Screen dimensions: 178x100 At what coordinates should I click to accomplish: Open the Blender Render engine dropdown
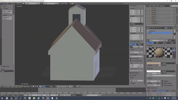click(65, 3)
